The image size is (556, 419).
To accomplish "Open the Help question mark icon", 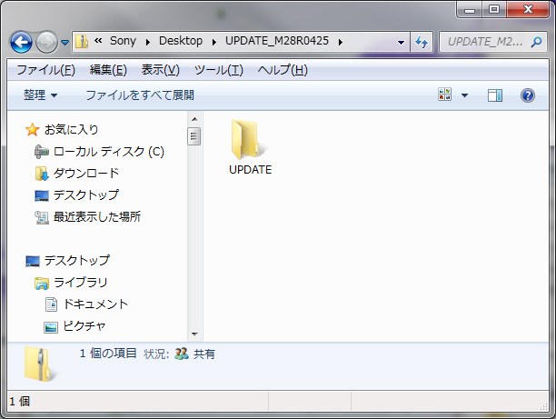I will coord(527,95).
